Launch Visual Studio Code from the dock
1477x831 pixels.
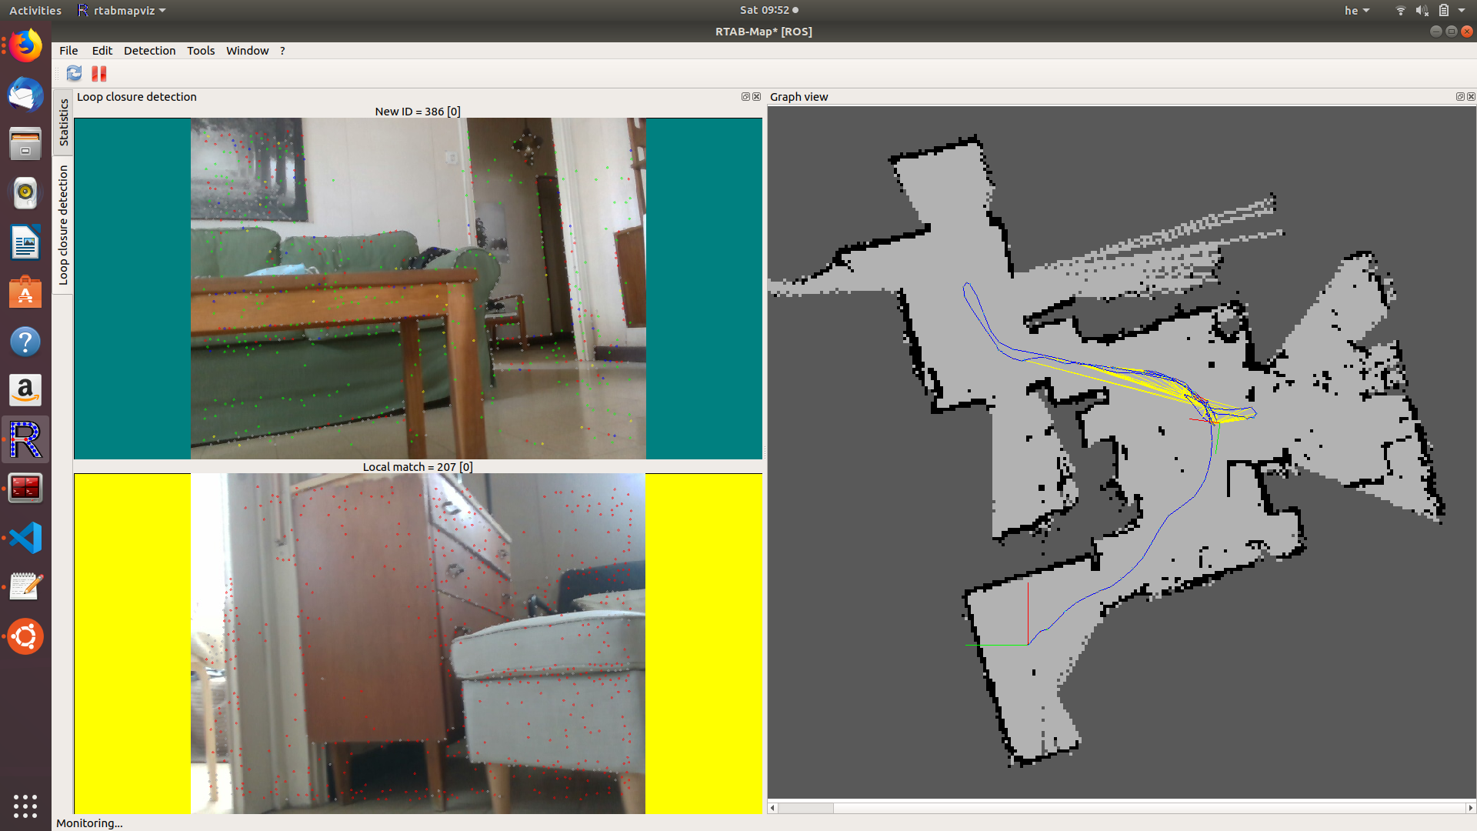[25, 538]
